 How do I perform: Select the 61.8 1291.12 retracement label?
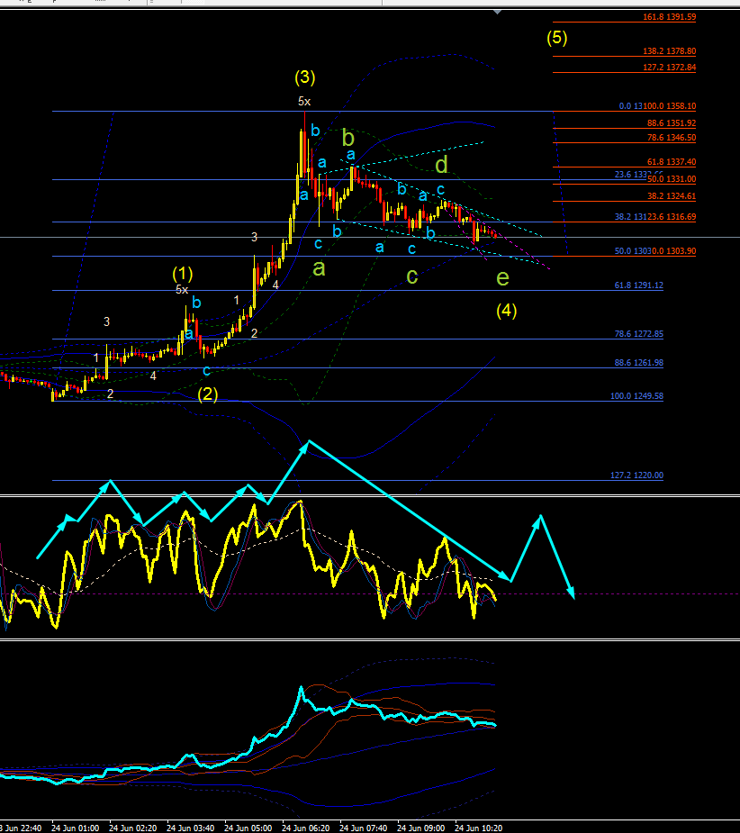pyautogui.click(x=638, y=285)
